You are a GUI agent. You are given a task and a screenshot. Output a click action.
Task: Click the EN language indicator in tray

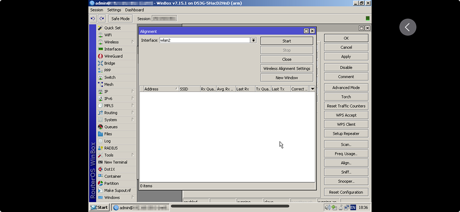pyautogui.click(x=353, y=207)
